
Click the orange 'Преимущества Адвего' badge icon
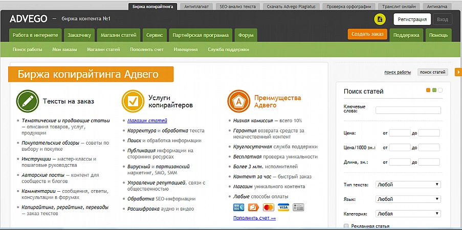click(x=238, y=101)
